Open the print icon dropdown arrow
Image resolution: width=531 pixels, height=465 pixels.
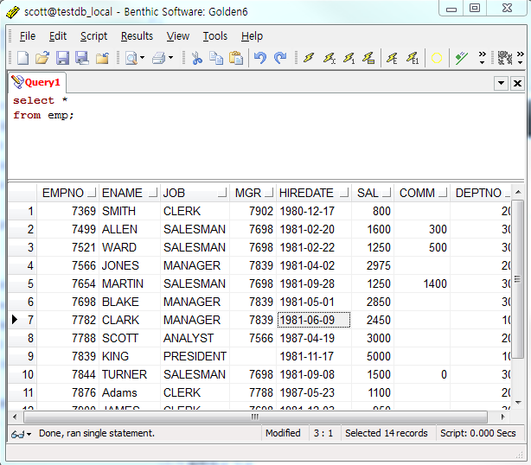click(x=171, y=58)
